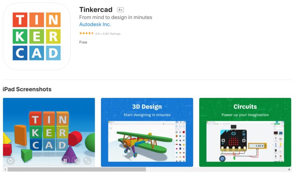The width and height of the screenshot is (296, 175).
Task: Expand the preview video to fullscreen
Action: pos(87,161)
